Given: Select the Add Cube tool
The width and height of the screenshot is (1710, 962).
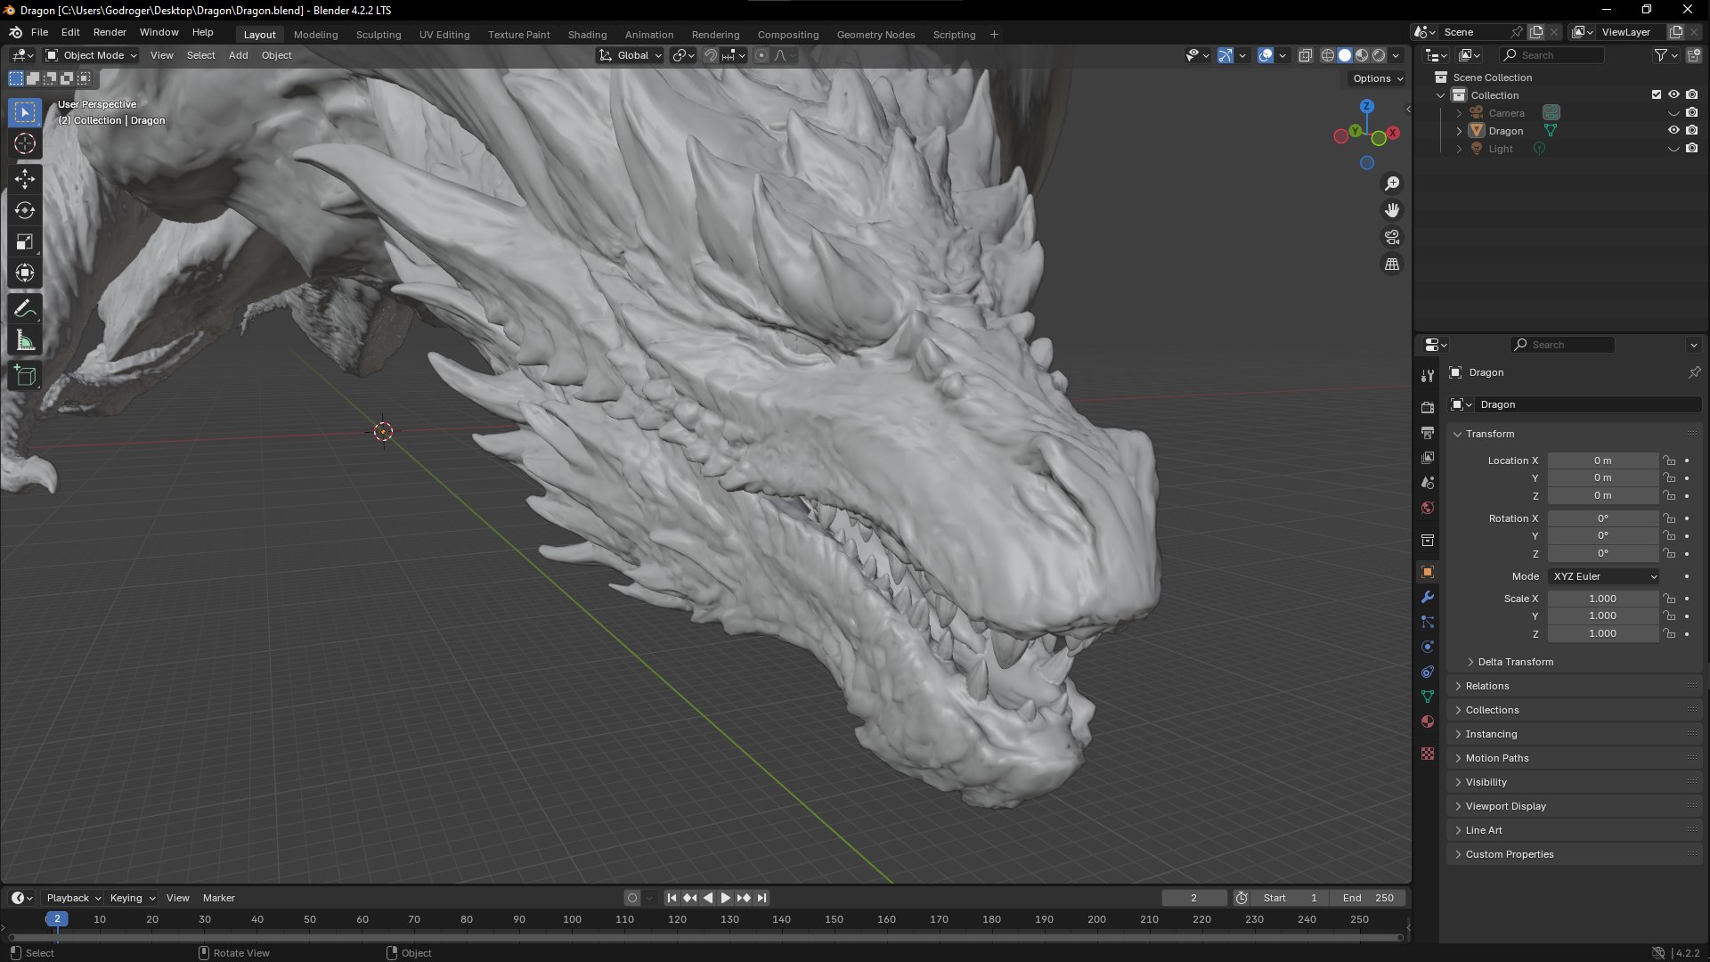Looking at the screenshot, I should click(25, 376).
